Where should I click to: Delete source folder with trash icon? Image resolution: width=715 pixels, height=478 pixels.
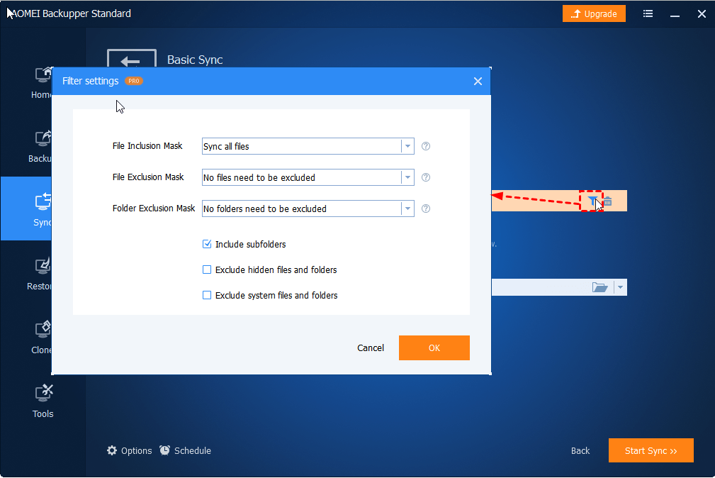tap(607, 201)
